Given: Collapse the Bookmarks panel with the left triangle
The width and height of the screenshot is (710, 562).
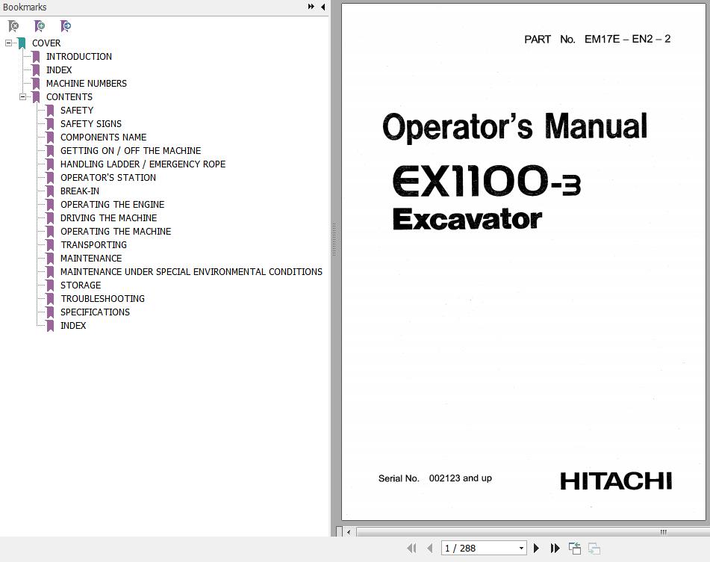Looking at the screenshot, I should point(323,7).
